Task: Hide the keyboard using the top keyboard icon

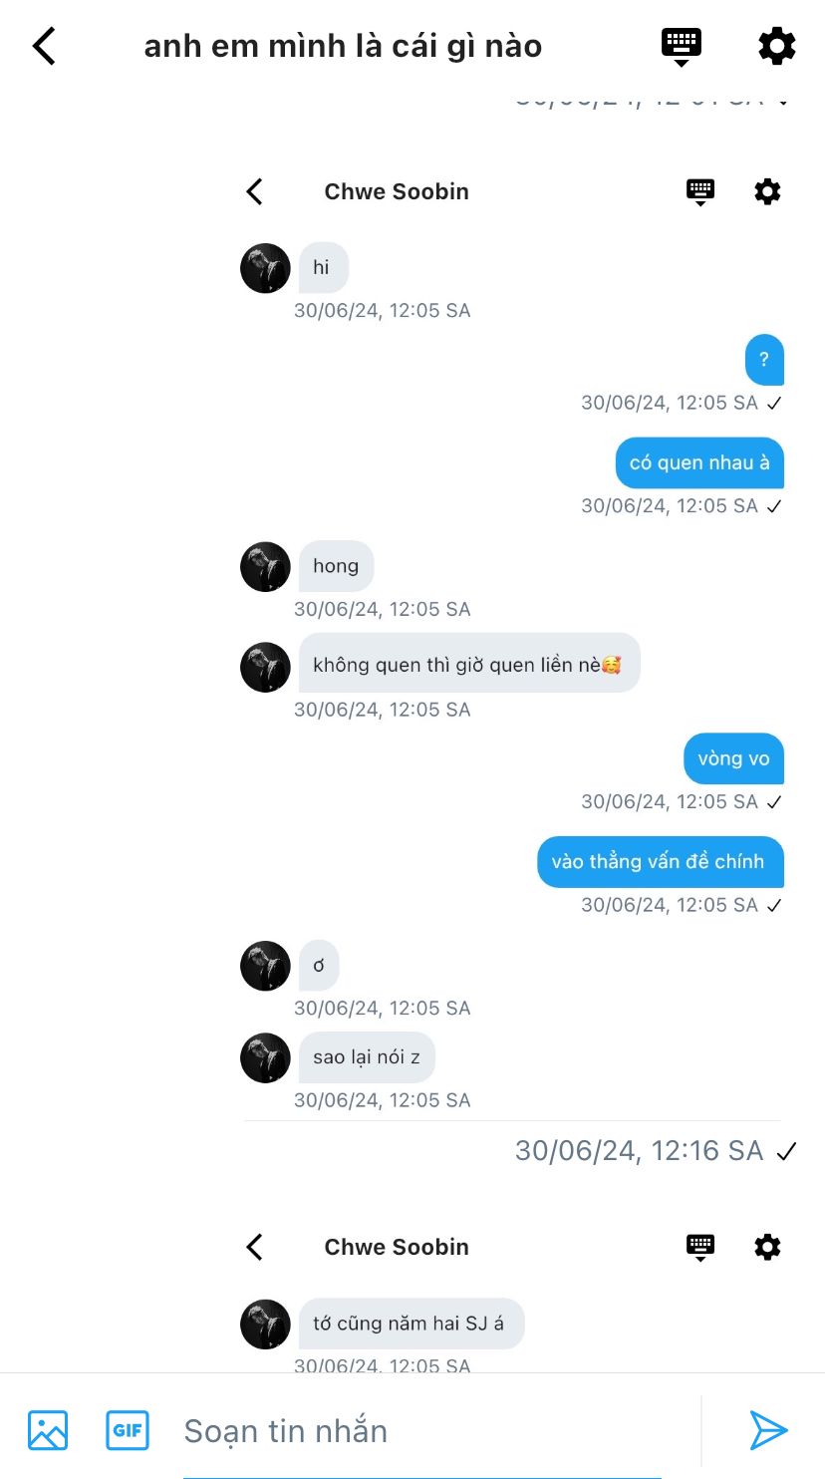Action: pos(682,47)
